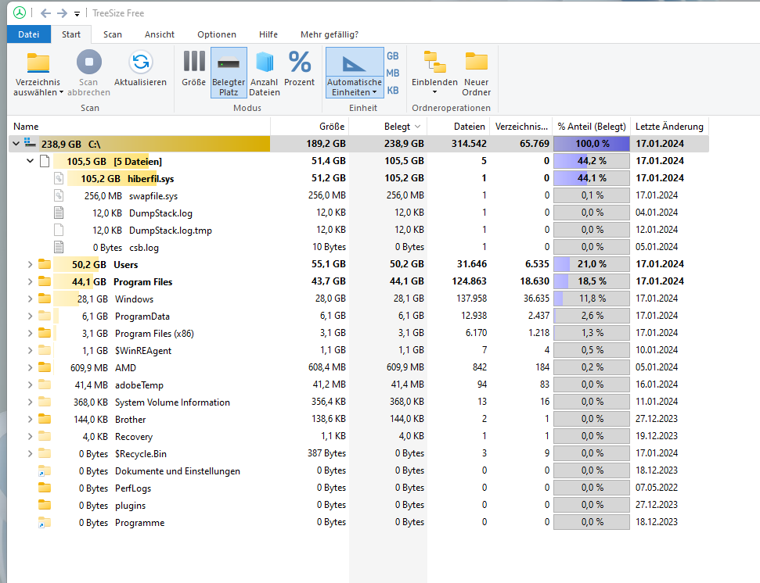This screenshot has height=583, width=760.
Task: Open the Verzeichnis auswählen dropdown arrow
Action: (61, 92)
